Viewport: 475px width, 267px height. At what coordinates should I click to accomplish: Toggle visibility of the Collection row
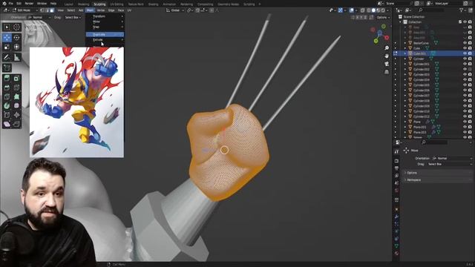(x=465, y=22)
